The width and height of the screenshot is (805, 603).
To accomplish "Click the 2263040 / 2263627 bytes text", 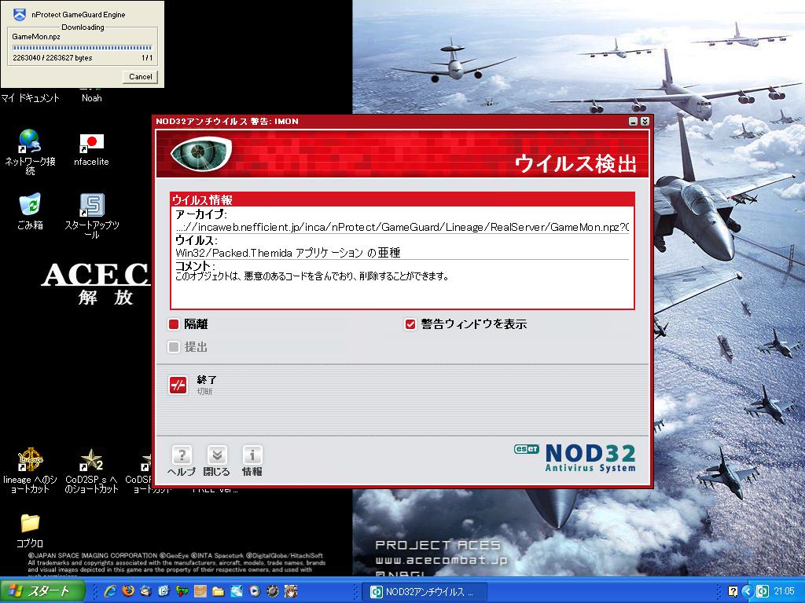I will [x=53, y=58].
